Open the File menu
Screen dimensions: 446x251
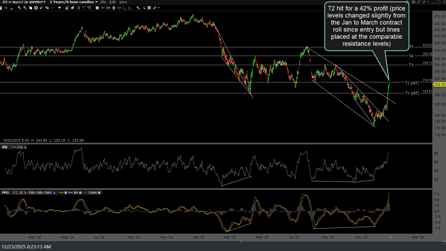[103, 2]
